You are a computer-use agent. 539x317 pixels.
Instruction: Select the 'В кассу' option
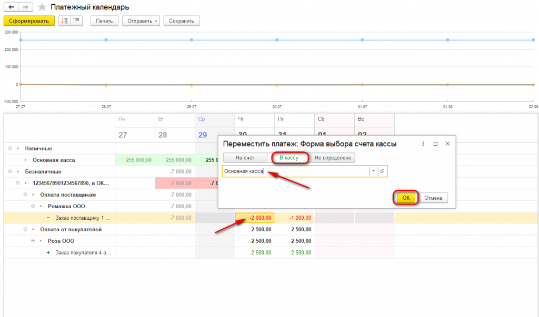click(289, 158)
